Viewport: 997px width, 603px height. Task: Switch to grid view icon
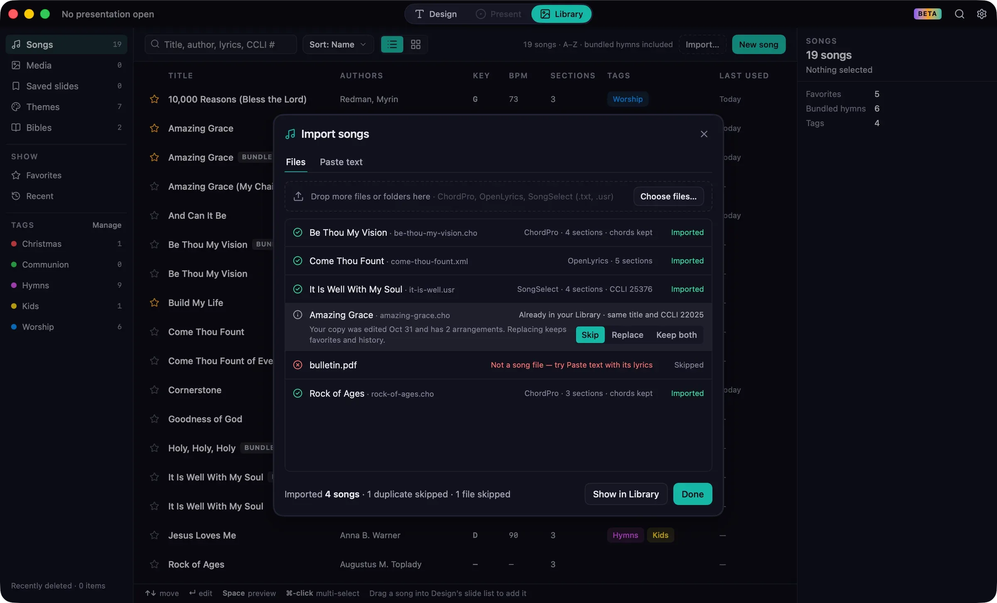pos(415,44)
